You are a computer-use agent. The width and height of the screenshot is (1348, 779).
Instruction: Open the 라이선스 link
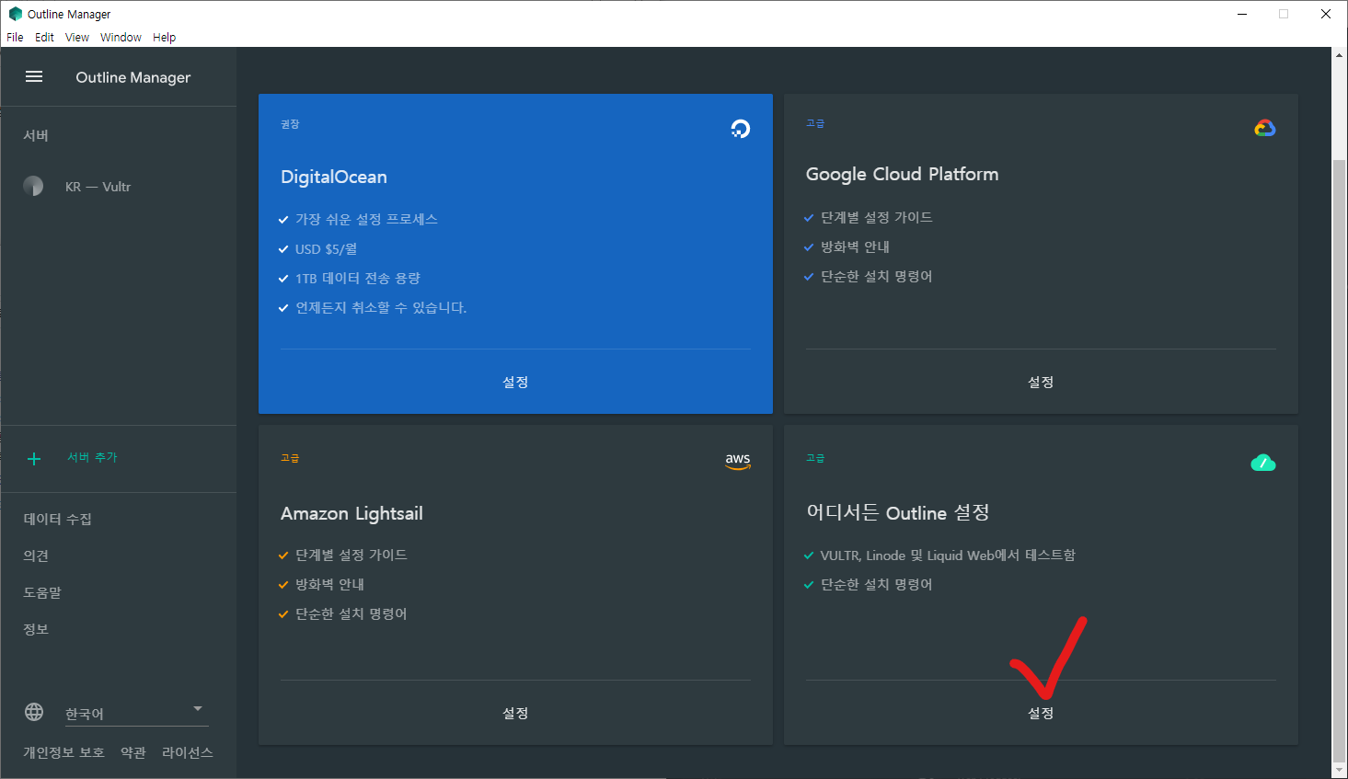point(188,752)
